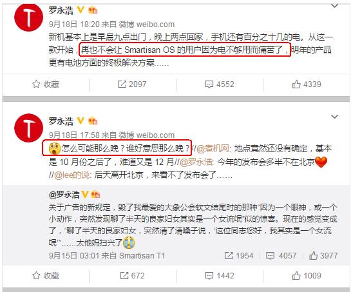Open comments on second post with 1442
Screen dimensions: 351x292
coord(220,276)
